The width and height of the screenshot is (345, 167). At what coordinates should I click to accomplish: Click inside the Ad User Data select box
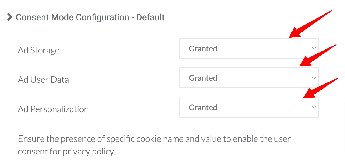click(x=249, y=78)
